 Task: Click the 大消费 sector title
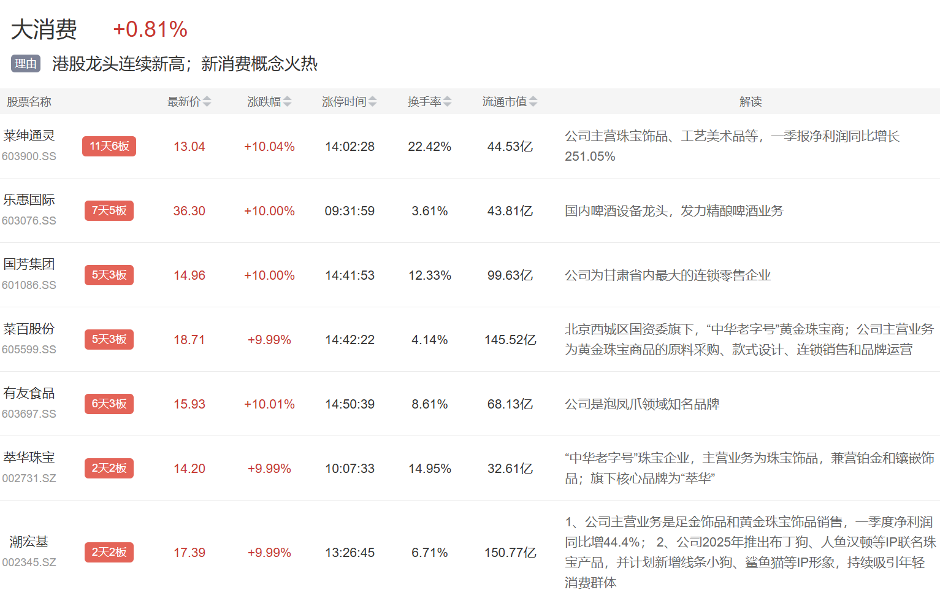tap(44, 29)
